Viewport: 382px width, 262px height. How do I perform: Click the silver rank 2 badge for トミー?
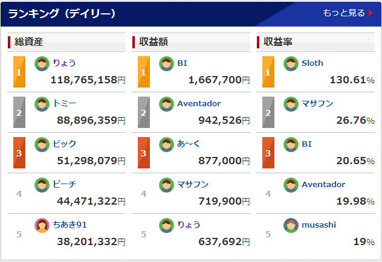pyautogui.click(x=19, y=112)
